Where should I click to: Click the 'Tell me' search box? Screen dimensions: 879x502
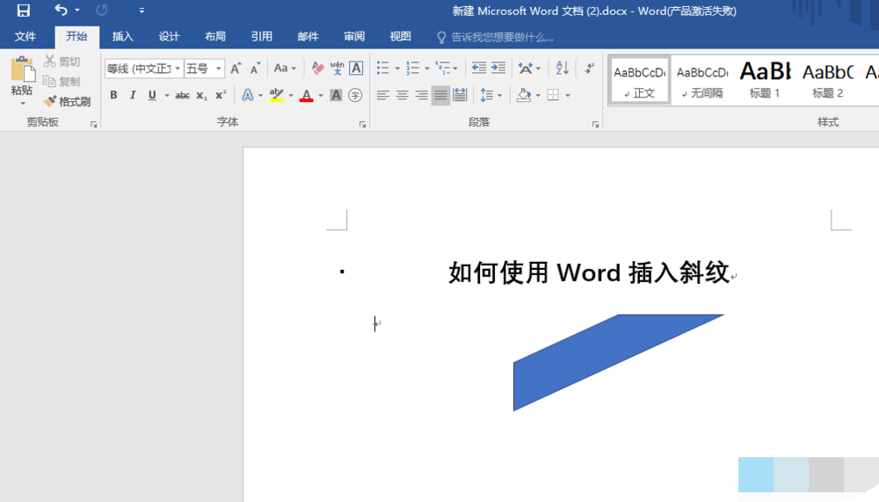click(x=501, y=37)
